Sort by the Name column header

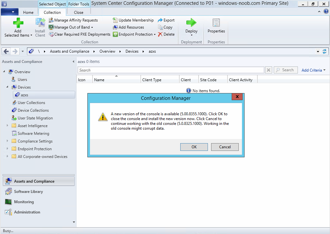coord(116,79)
